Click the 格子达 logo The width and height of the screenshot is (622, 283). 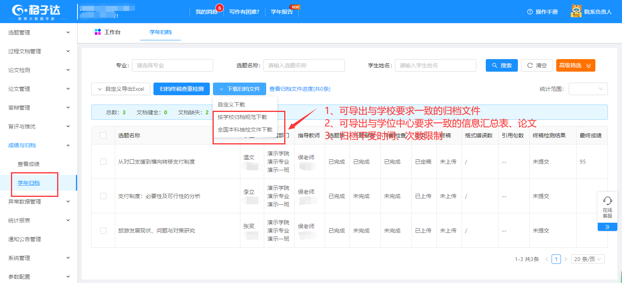click(x=36, y=11)
